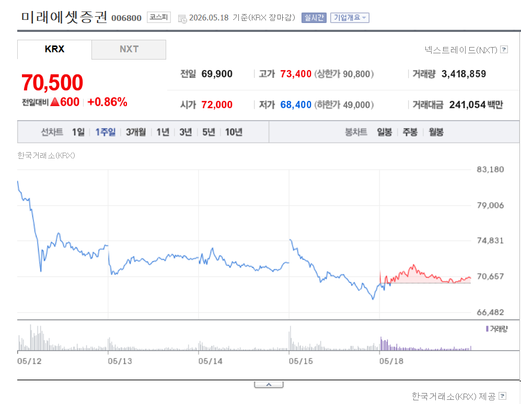
Task: Select the 10년 line chart period
Action: 234,132
